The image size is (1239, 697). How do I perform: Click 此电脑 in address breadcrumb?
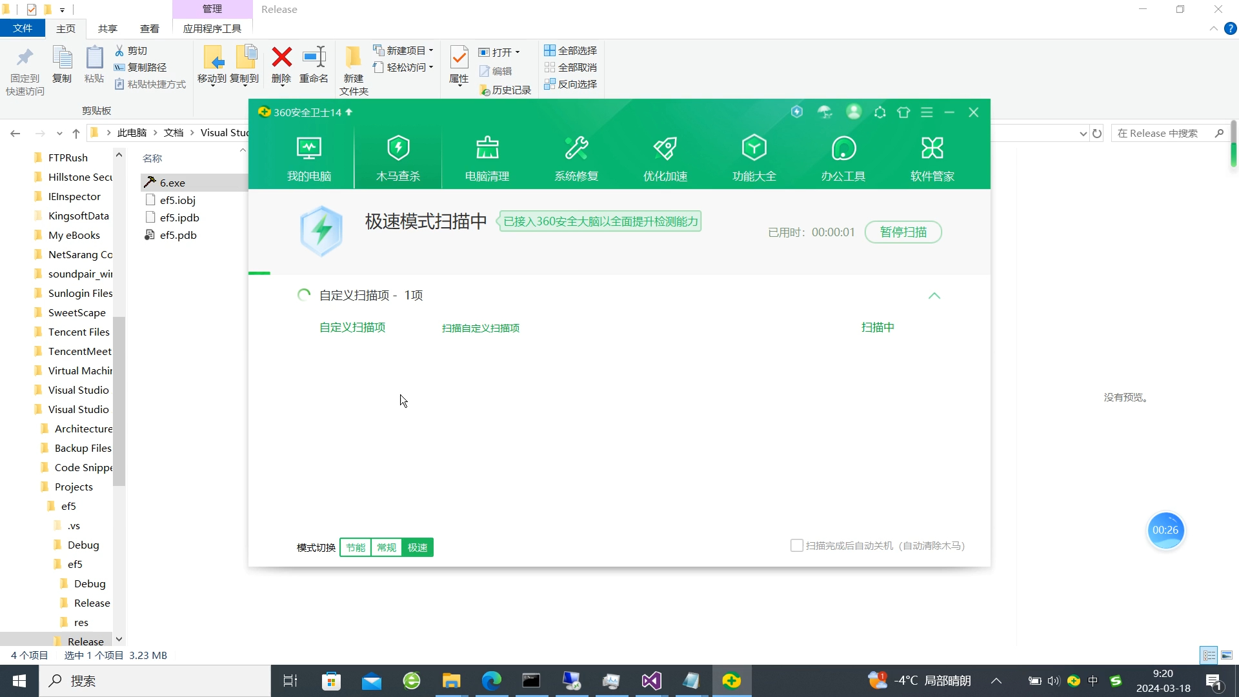pyautogui.click(x=132, y=132)
